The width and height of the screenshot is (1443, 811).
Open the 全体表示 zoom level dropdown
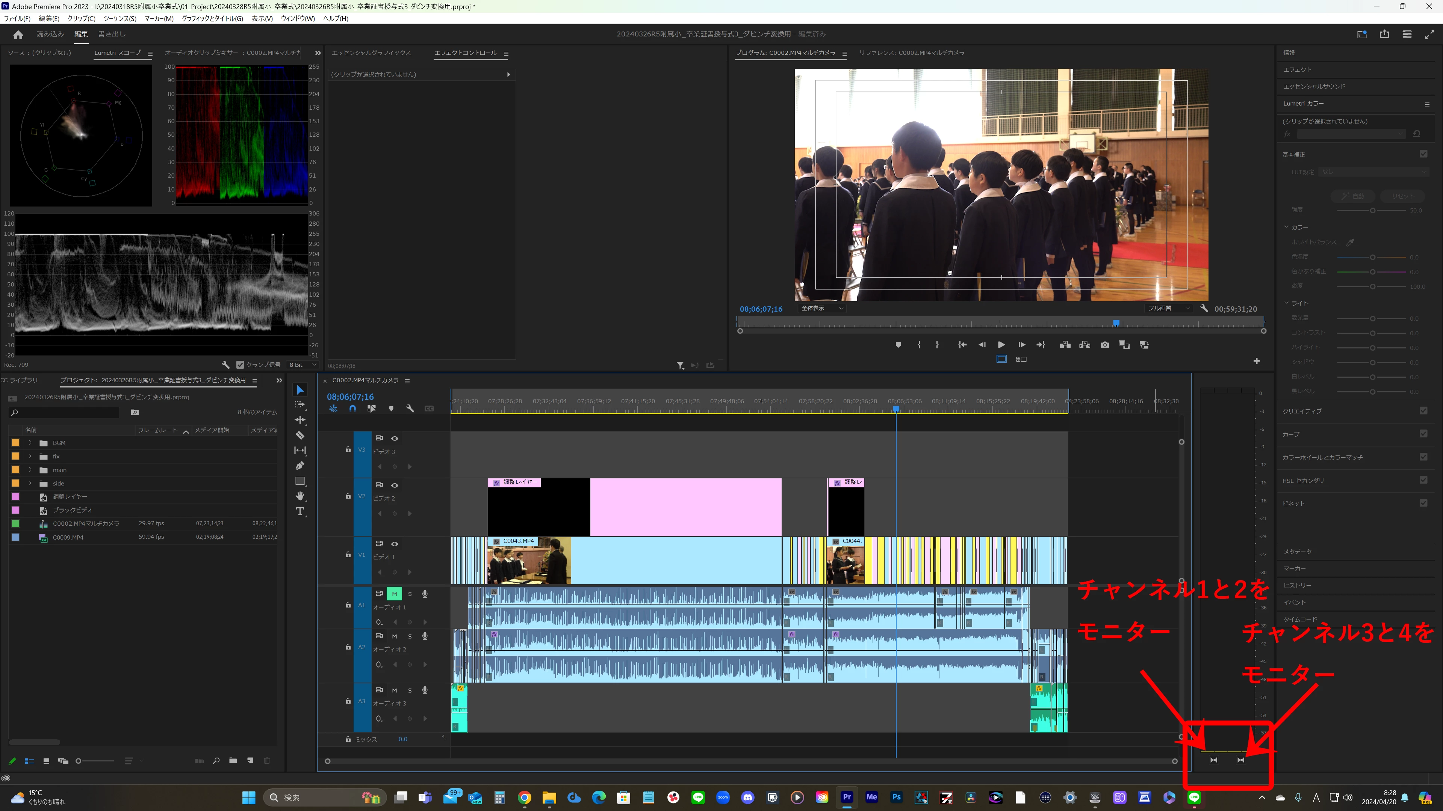[x=822, y=308]
